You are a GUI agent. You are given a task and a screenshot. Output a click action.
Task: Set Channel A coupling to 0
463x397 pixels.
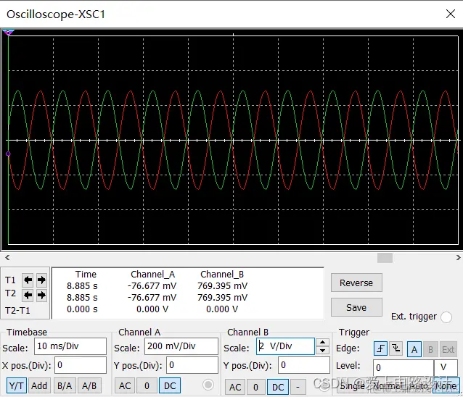point(147,385)
